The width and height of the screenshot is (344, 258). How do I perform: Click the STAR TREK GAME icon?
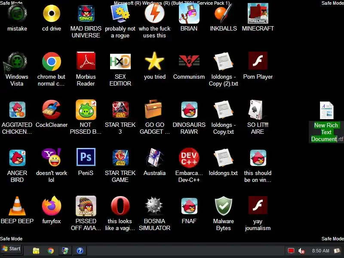coord(120,158)
